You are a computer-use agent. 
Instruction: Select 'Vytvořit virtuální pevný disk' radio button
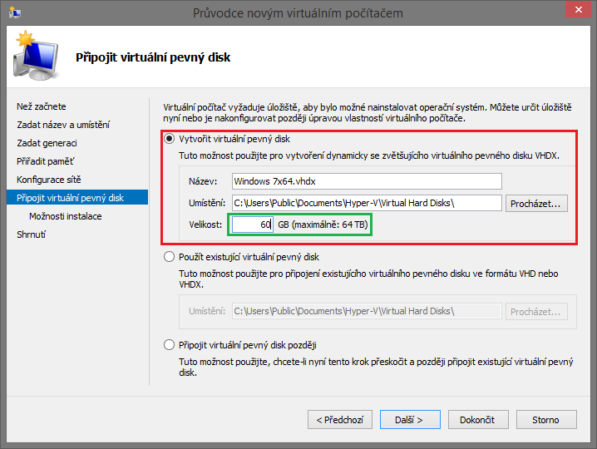(x=170, y=139)
